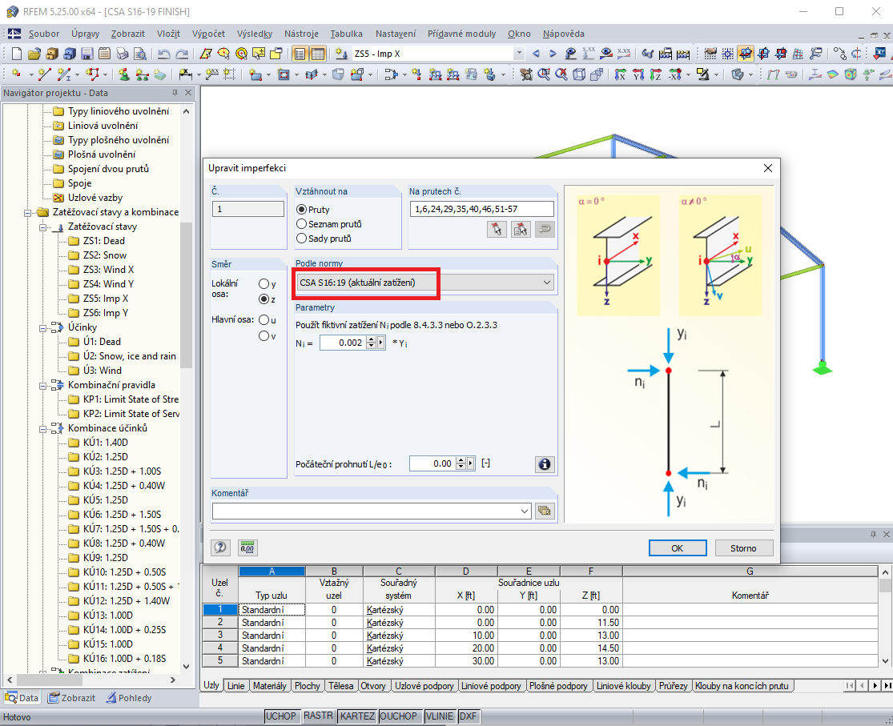893x726 pixels.
Task: Open the Komentář dropdown list
Action: pos(525,511)
